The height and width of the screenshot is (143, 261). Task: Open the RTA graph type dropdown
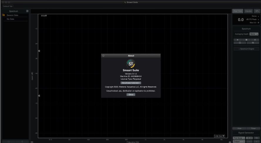pos(44,16)
